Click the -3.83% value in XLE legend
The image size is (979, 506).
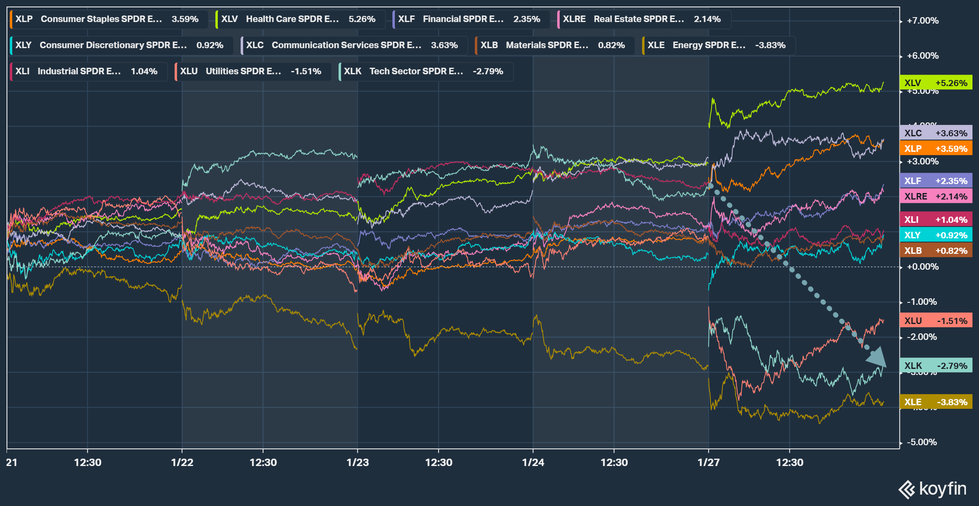771,45
